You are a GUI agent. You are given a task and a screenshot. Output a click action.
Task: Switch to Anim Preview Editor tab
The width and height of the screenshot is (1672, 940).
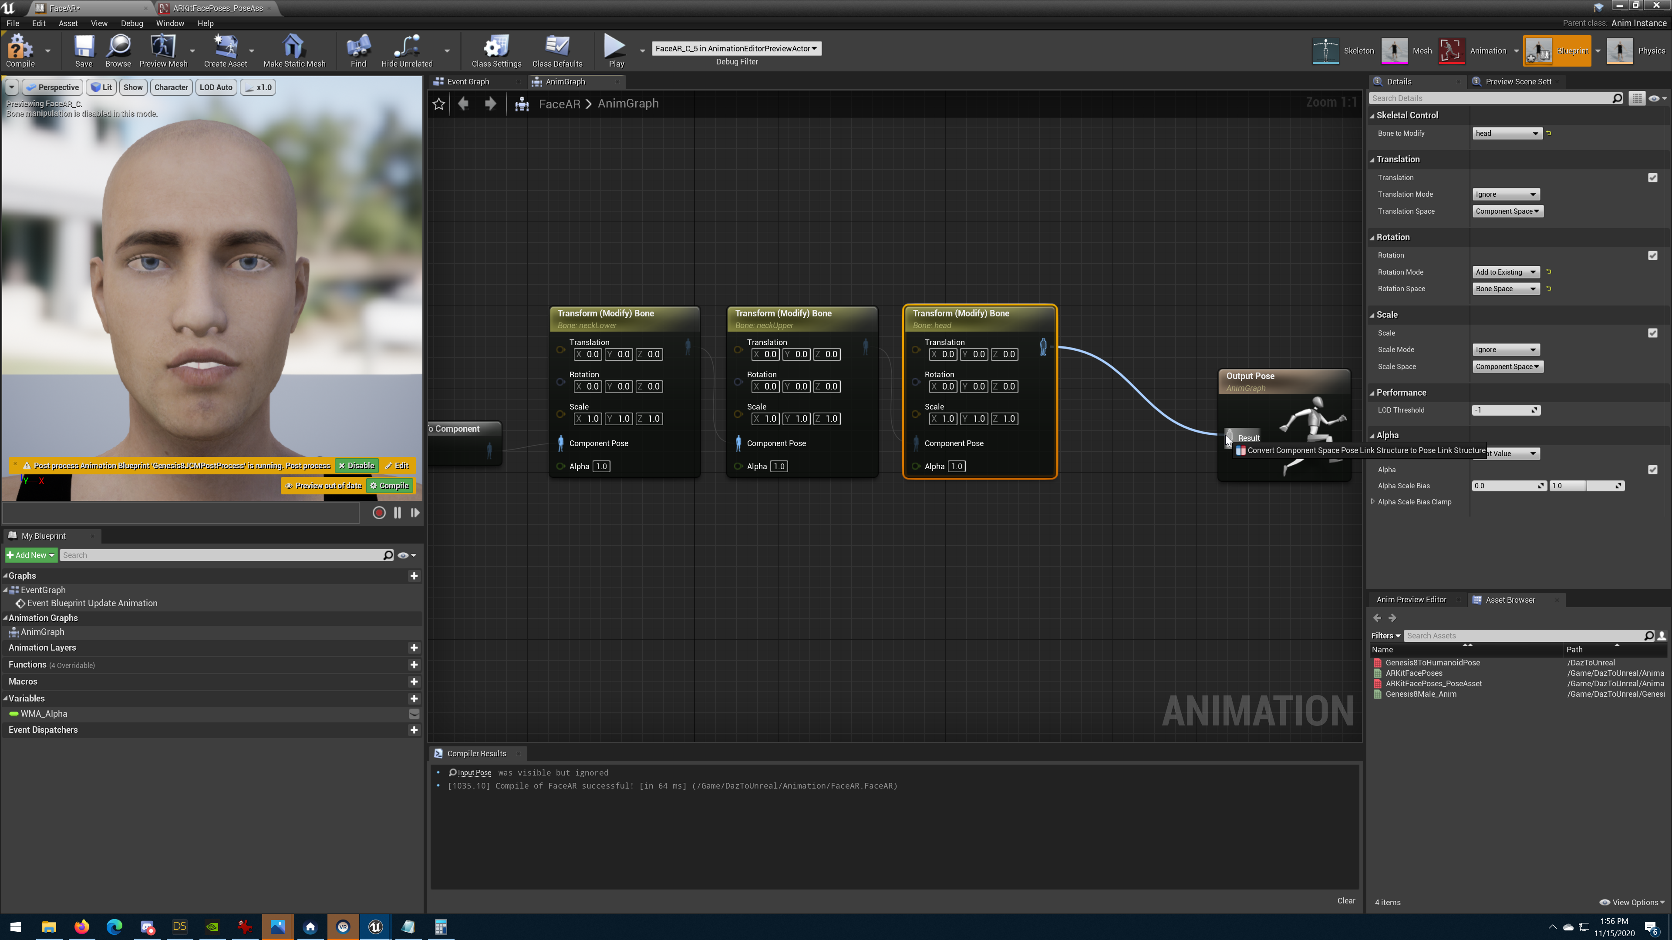pyautogui.click(x=1411, y=599)
